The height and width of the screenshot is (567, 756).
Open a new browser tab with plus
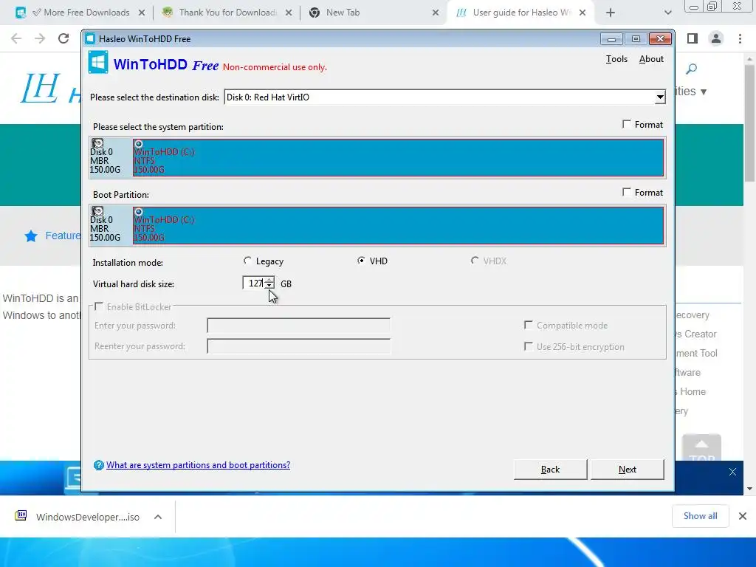[611, 13]
